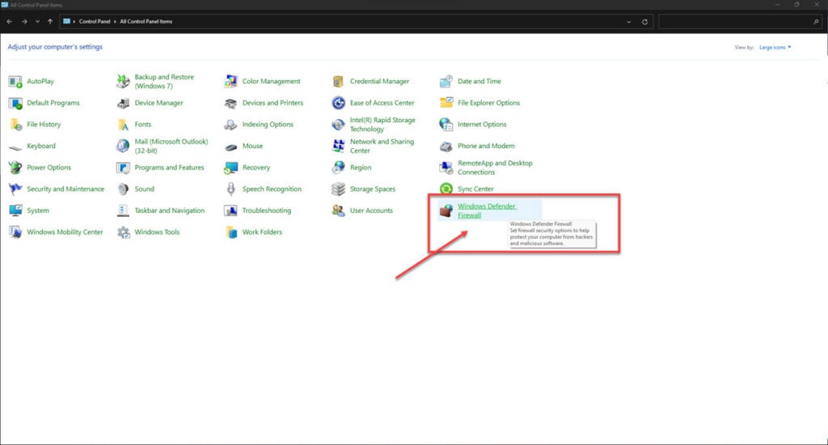
Task: Click the Security and Maintenance flag icon
Action: click(15, 189)
